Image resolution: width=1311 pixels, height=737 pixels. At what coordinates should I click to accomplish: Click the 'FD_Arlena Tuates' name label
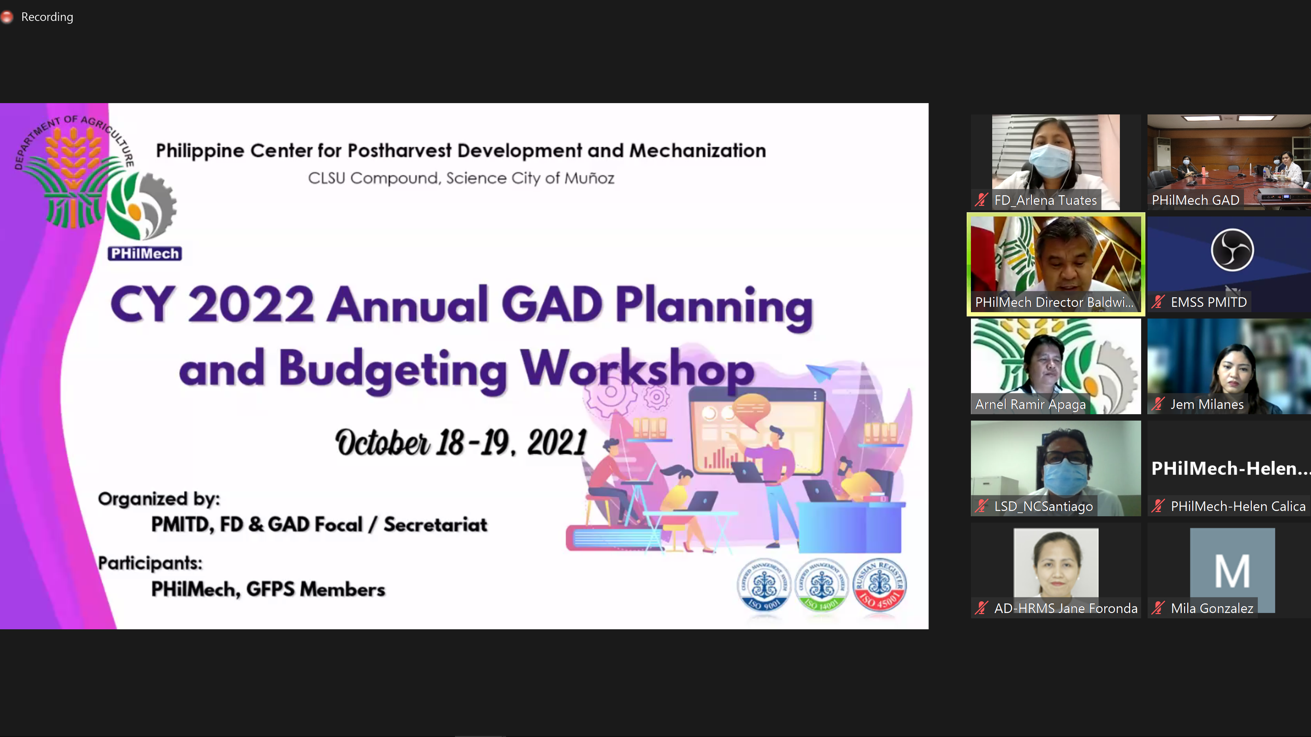click(1045, 201)
